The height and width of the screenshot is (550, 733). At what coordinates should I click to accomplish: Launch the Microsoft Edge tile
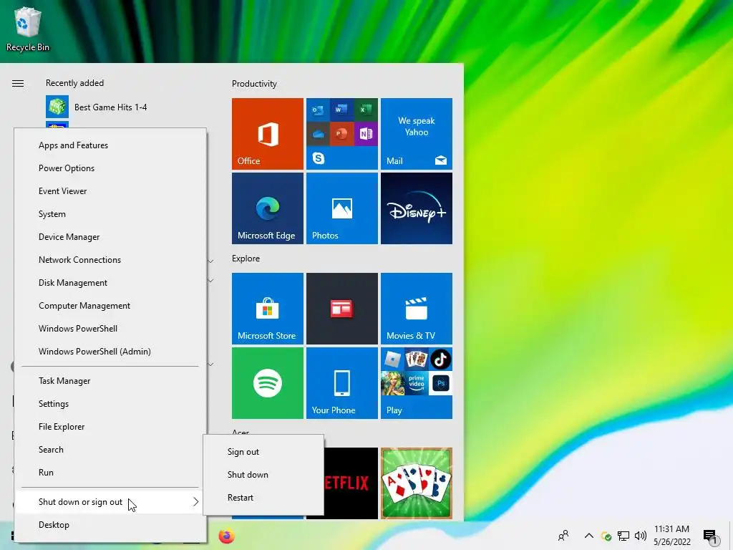268,208
